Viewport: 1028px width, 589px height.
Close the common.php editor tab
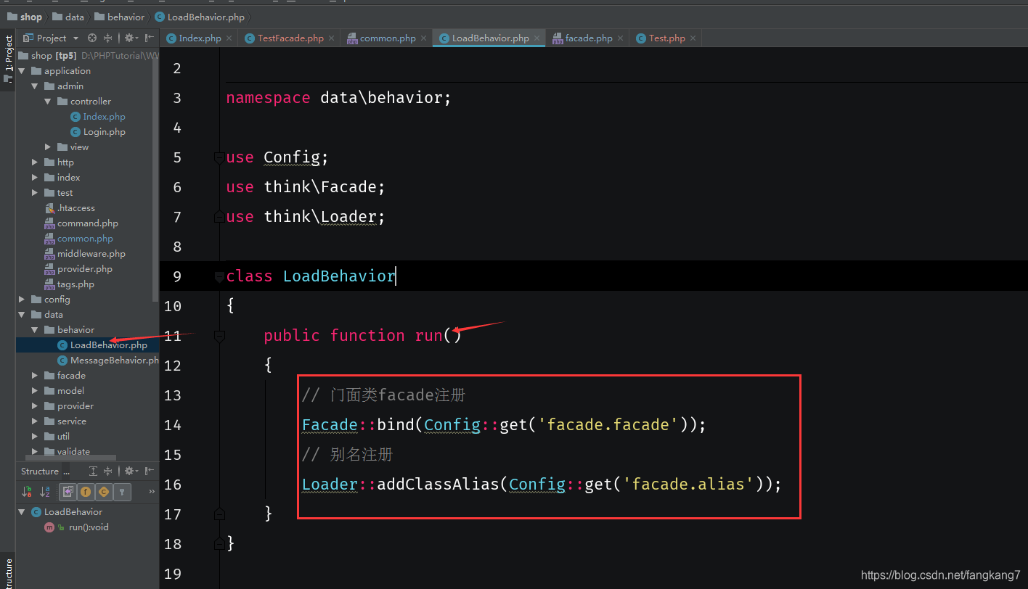tap(424, 38)
